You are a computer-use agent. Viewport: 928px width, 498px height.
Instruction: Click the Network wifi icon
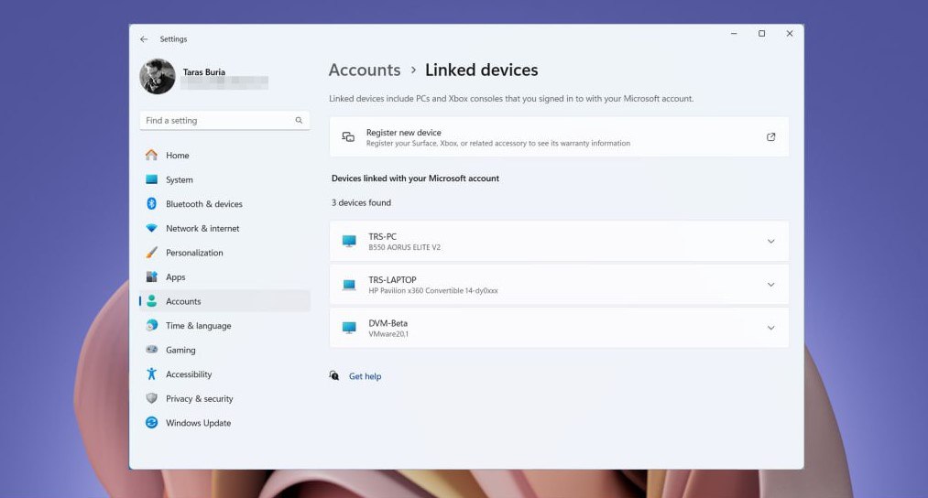coord(151,228)
